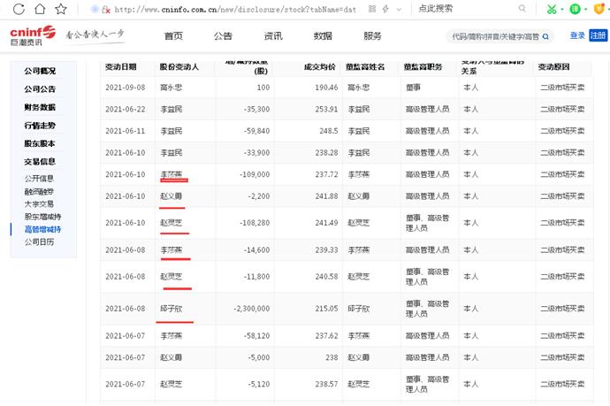Select 高永忠 in the 股份变动人 column
Screen dimensions: 610x406
tap(172, 88)
